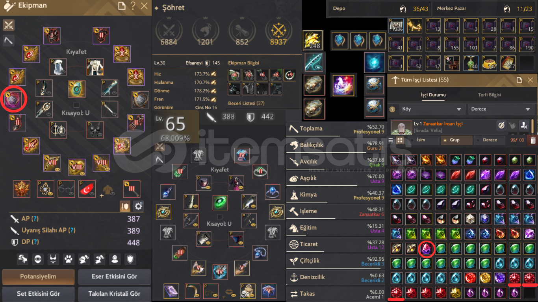Image resolution: width=538 pixels, height=302 pixels.
Task: Click the Potansiyelim button
Action: click(x=38, y=277)
